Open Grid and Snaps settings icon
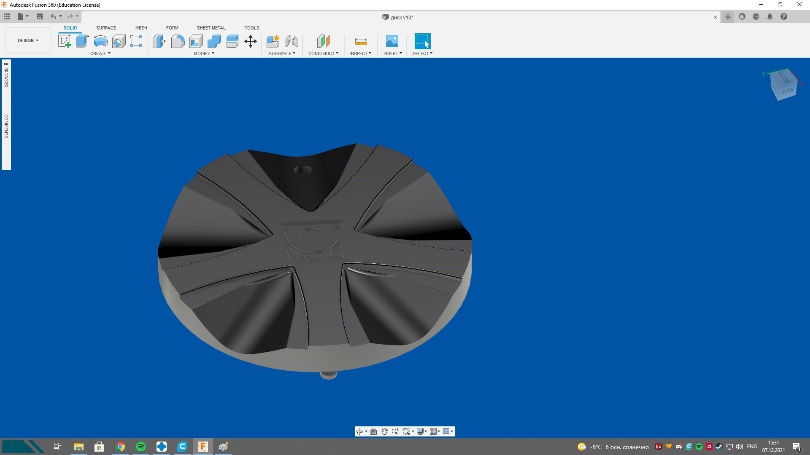Screen dimensions: 810x455 click(x=433, y=431)
